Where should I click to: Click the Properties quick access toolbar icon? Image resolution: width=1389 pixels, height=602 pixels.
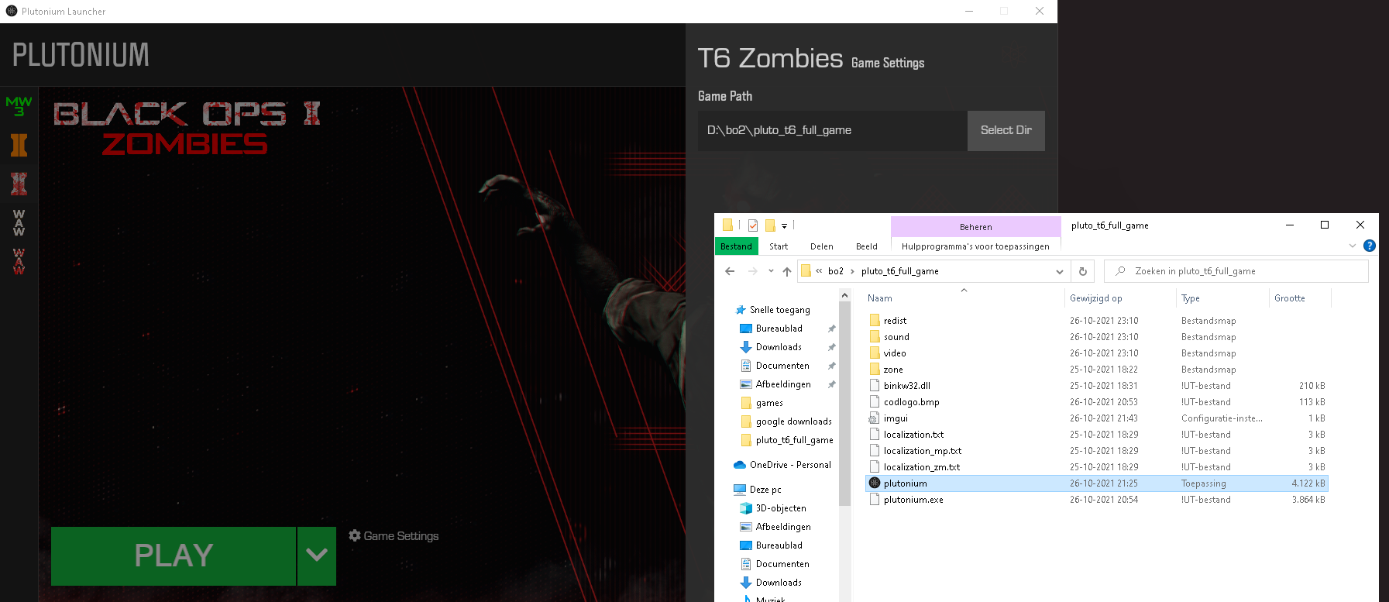point(752,225)
